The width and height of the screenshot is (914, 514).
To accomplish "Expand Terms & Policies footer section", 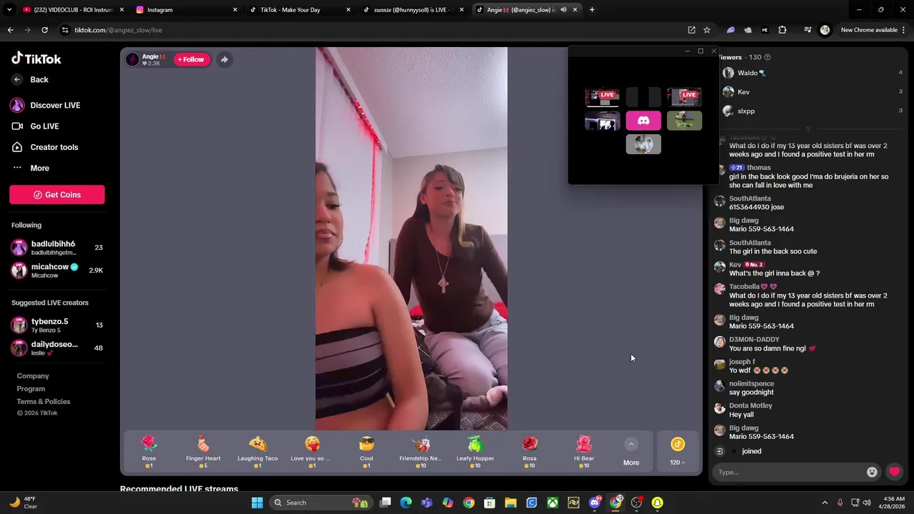I will (44, 402).
